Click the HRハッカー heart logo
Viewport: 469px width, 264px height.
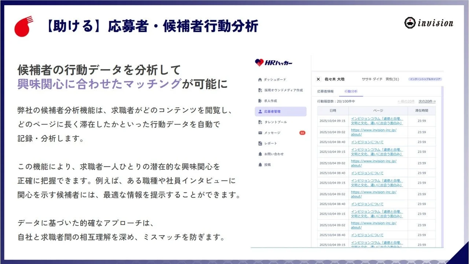click(259, 62)
